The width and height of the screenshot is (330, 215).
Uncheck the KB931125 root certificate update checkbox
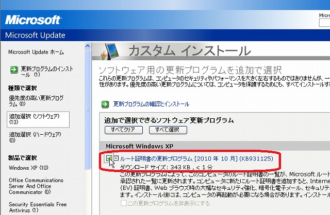[x=109, y=158]
